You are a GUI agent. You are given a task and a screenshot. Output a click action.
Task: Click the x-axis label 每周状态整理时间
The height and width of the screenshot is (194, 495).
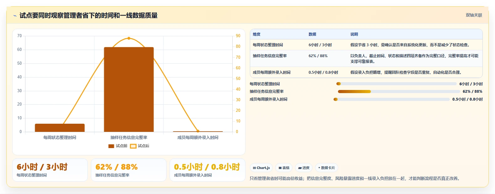(60, 137)
